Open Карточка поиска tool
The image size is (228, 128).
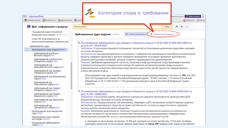point(65,20)
